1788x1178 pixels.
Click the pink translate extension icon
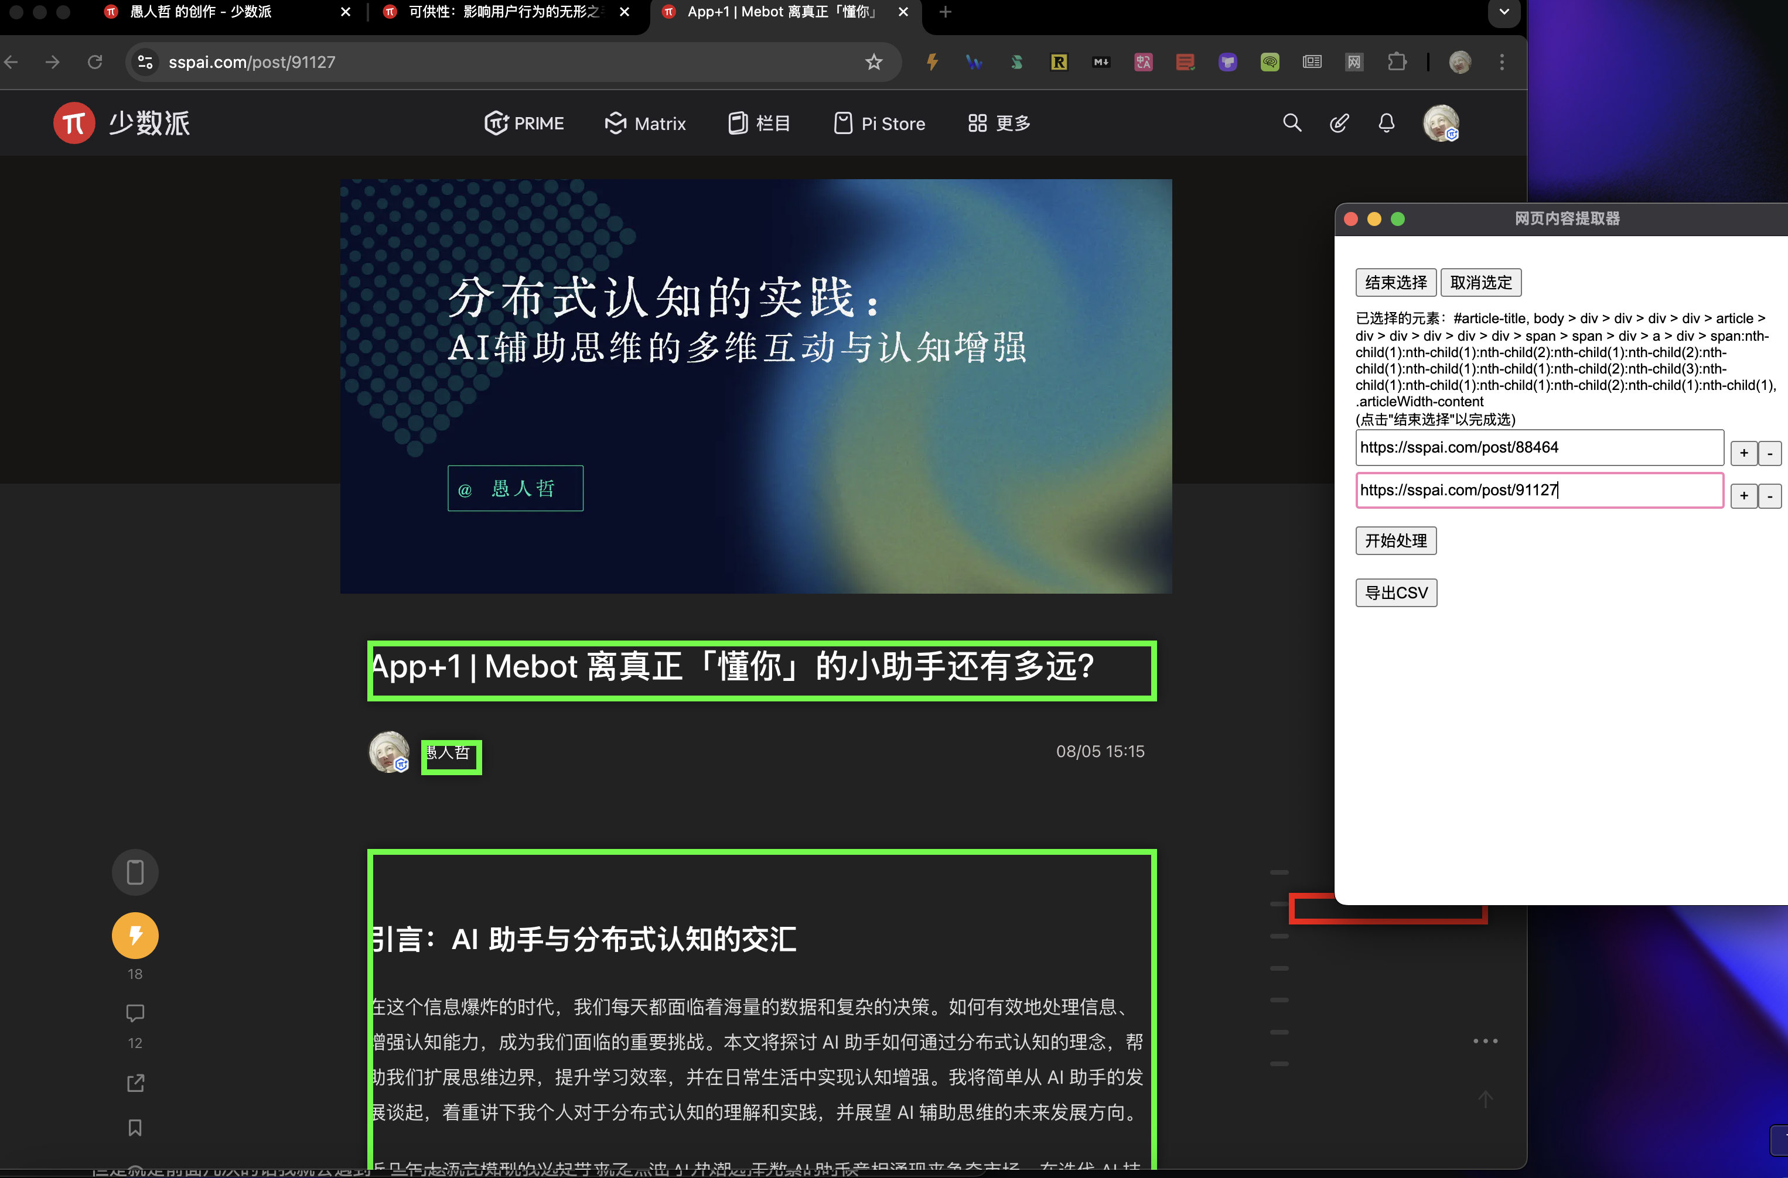[x=1143, y=61]
